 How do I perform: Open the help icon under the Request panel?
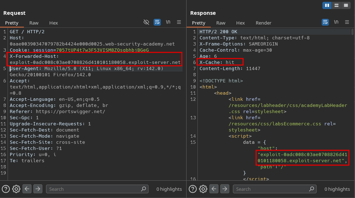[6, 189]
